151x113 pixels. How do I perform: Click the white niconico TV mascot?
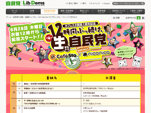(x=123, y=63)
